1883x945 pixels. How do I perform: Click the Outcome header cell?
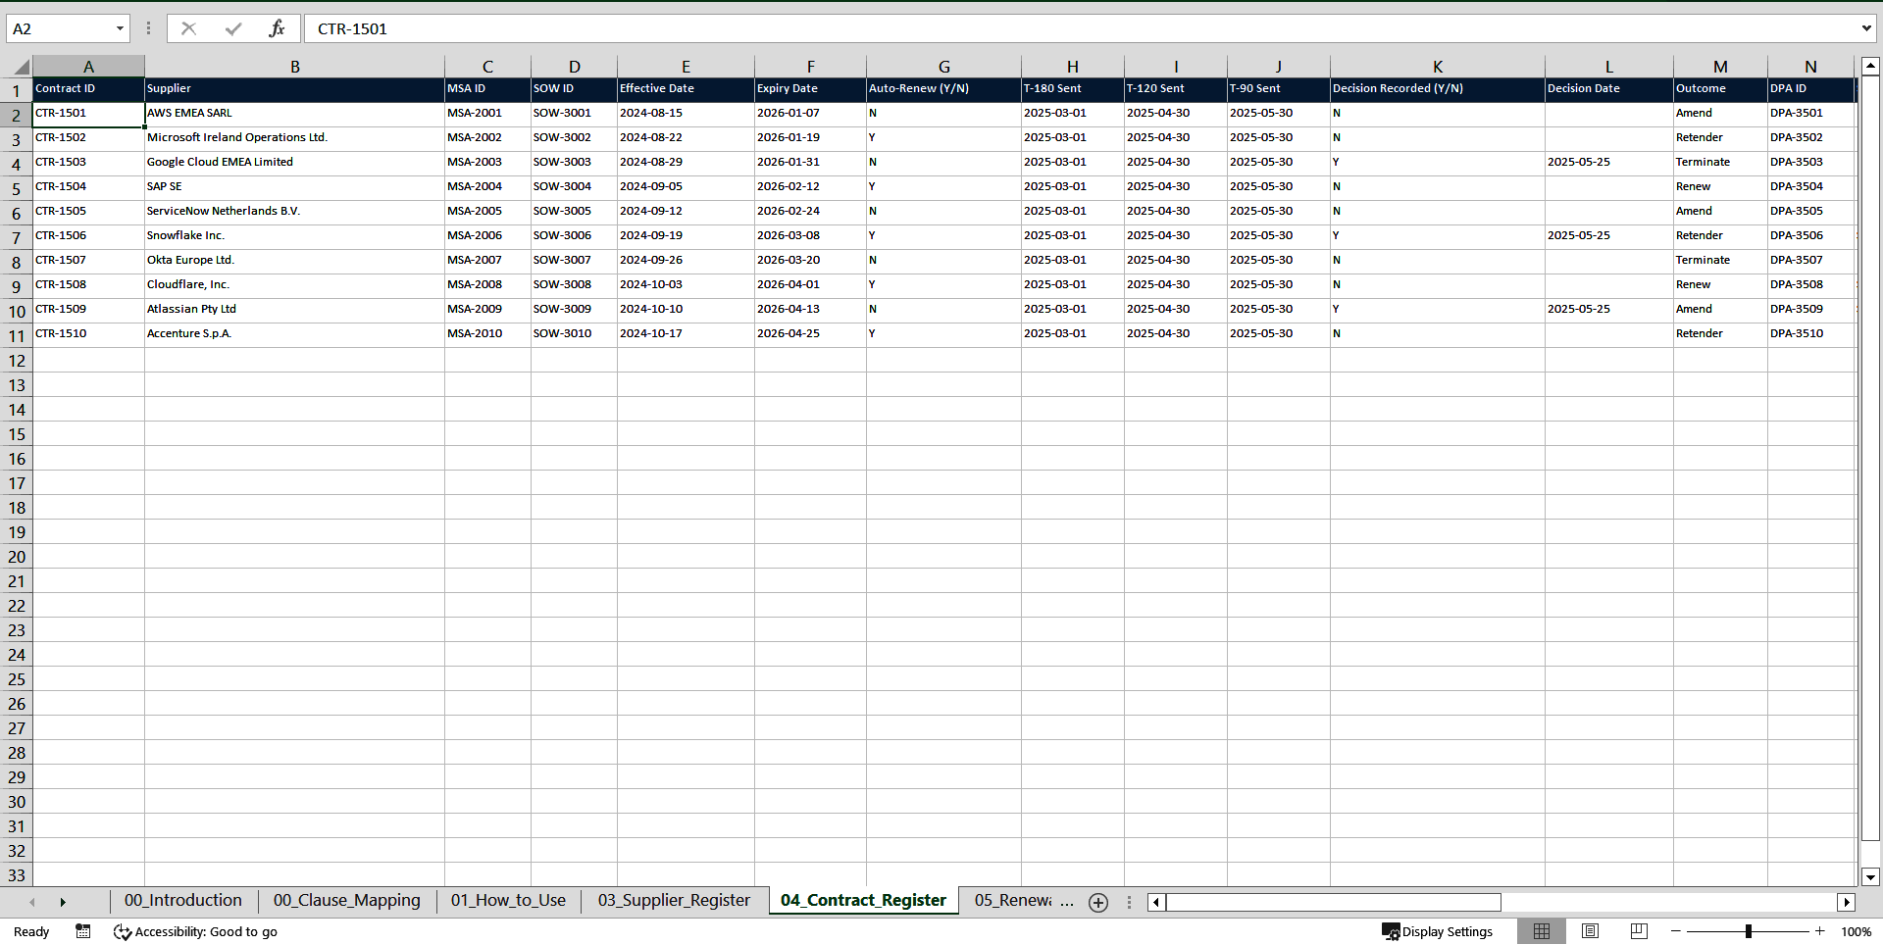pyautogui.click(x=1720, y=89)
